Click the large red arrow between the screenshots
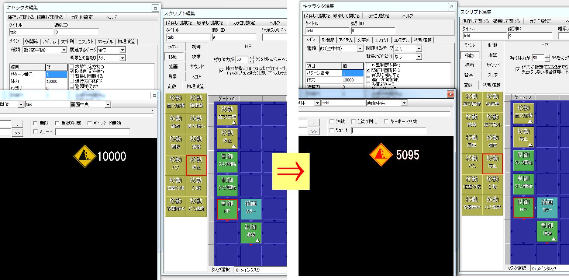The image size is (569, 280). (x=290, y=171)
